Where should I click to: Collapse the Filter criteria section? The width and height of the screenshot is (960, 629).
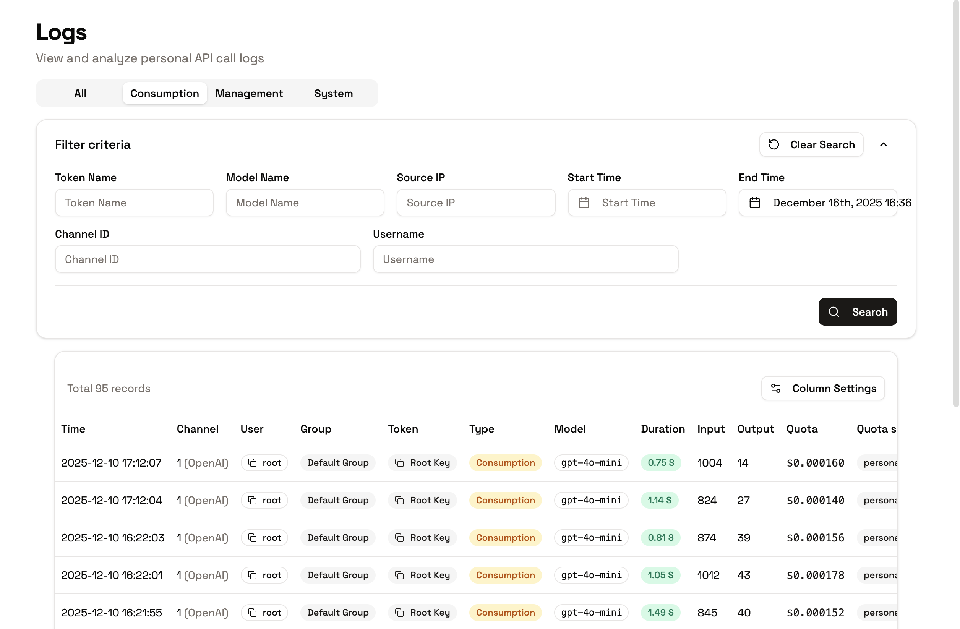click(884, 144)
